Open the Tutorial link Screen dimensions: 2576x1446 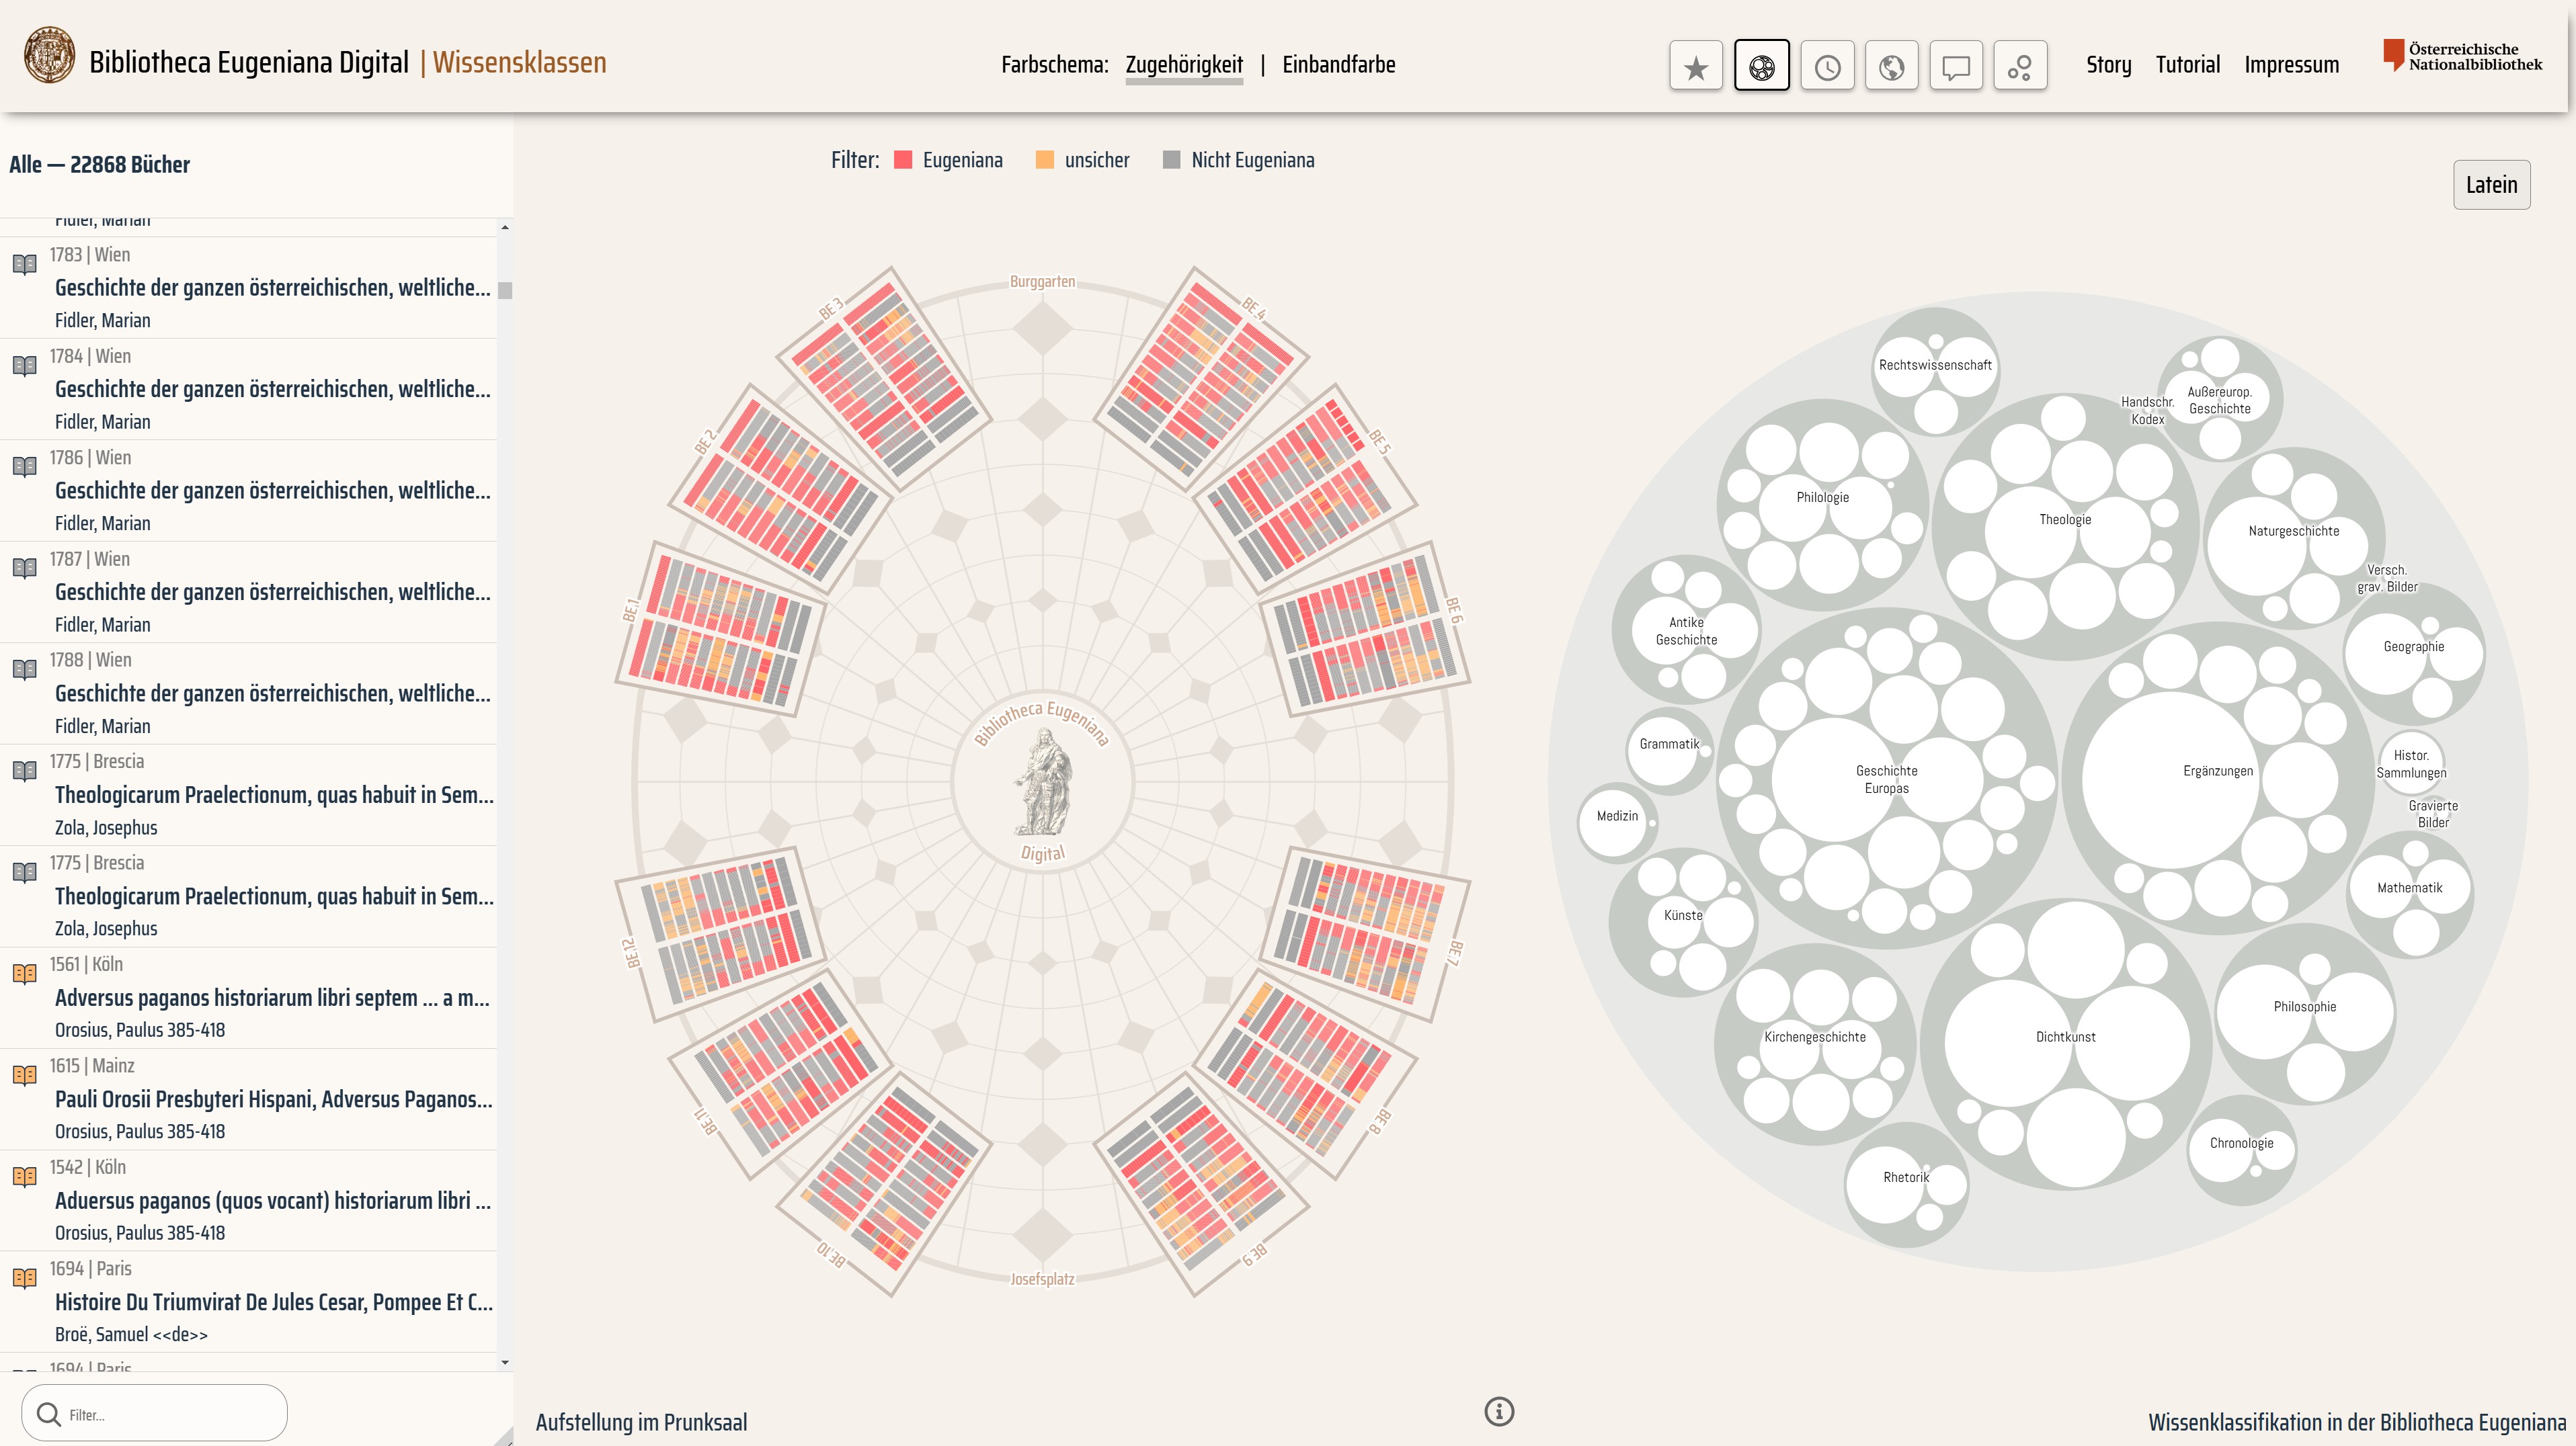click(2187, 65)
